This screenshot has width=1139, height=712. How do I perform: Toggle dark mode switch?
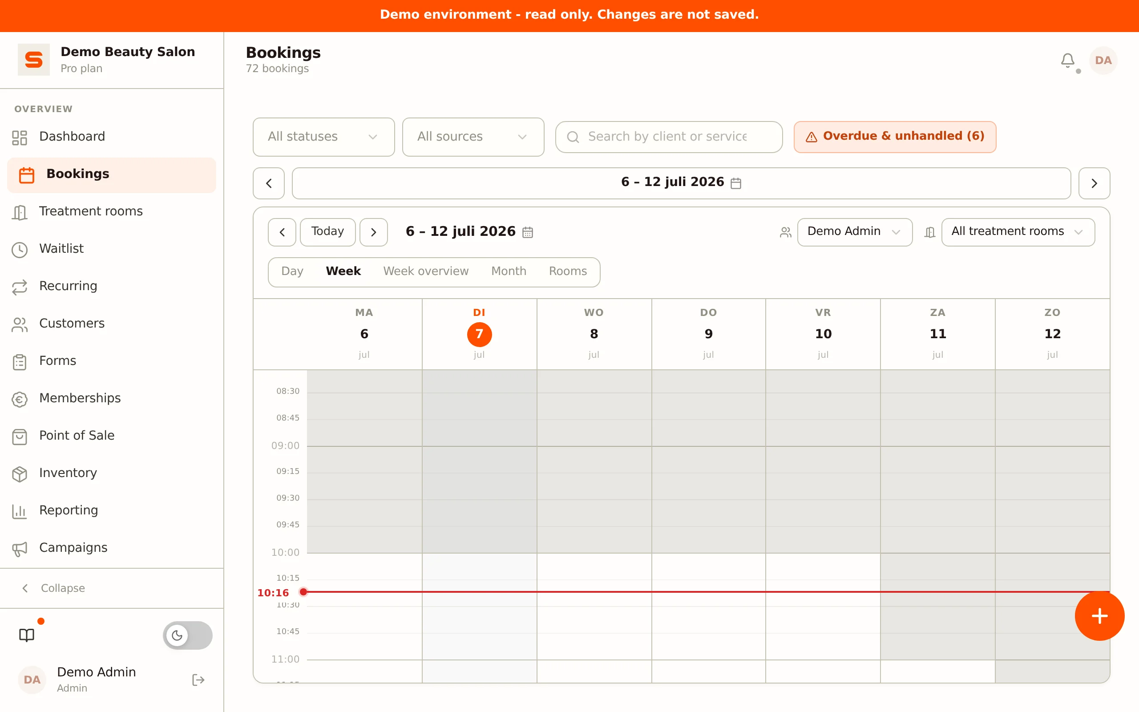tap(187, 635)
